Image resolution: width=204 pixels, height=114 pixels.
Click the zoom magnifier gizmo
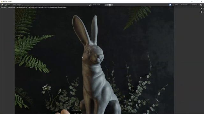coord(201,9)
